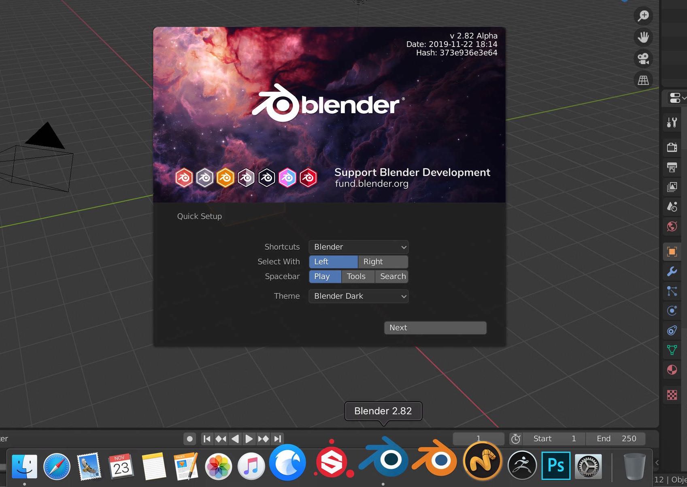The image size is (687, 487).
Task: Click the pink-blue gradient supporter badge
Action: [x=287, y=178]
